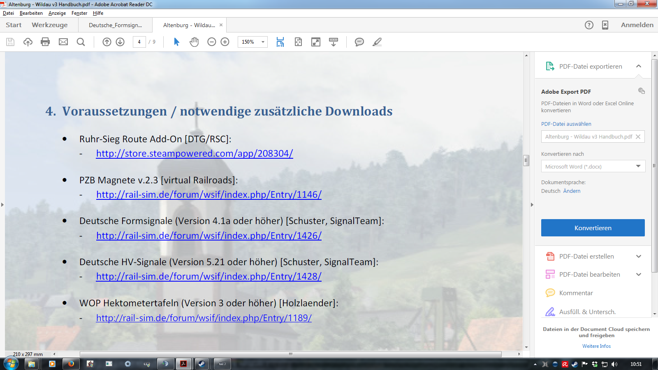The height and width of the screenshot is (370, 658).
Task: Click the page number field
Action: tap(139, 42)
